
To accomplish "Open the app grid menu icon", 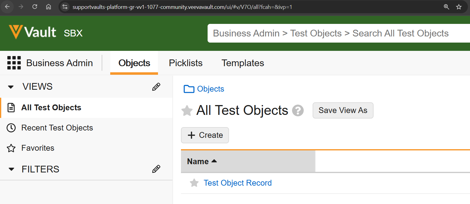I will pyautogui.click(x=14, y=63).
